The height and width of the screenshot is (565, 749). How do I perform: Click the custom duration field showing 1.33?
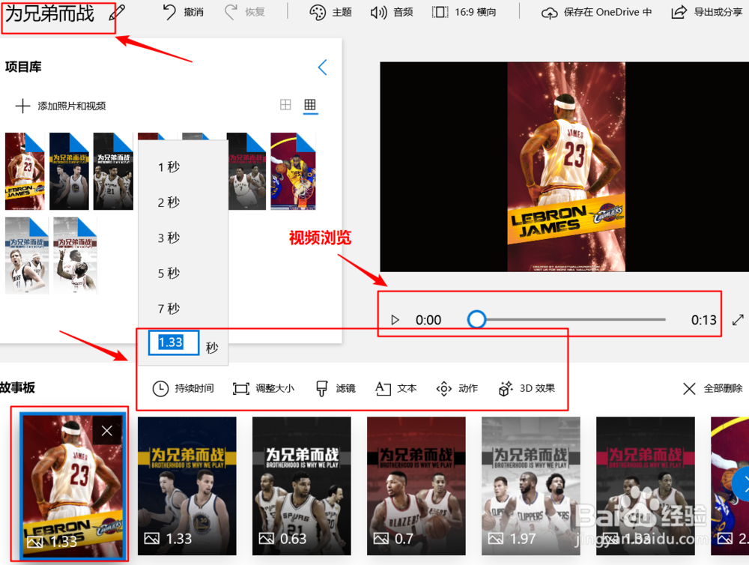tap(174, 342)
